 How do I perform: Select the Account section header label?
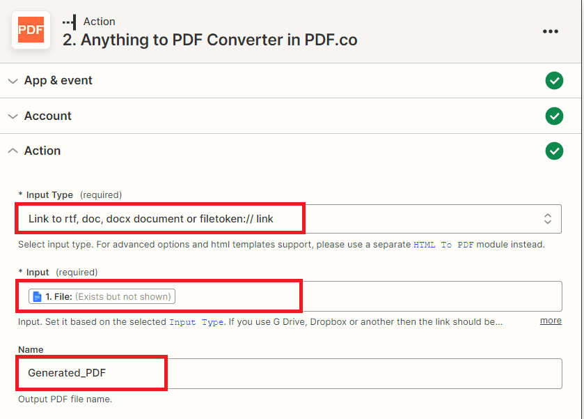[48, 116]
